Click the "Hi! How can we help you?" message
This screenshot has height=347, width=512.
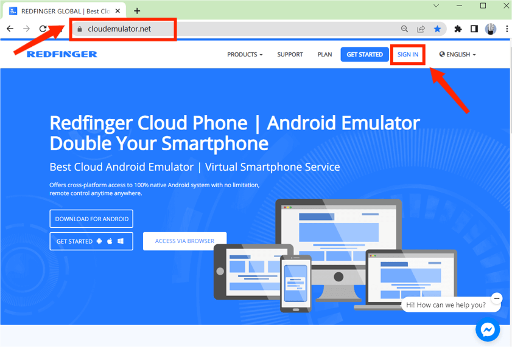pyautogui.click(x=446, y=305)
